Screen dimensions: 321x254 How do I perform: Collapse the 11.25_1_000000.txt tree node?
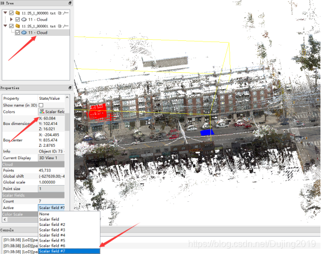(x=5, y=13)
